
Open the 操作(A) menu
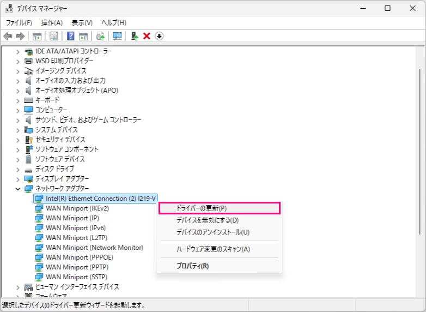tap(52, 22)
